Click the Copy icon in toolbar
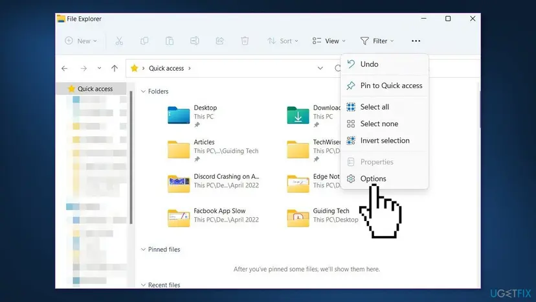 pos(144,41)
